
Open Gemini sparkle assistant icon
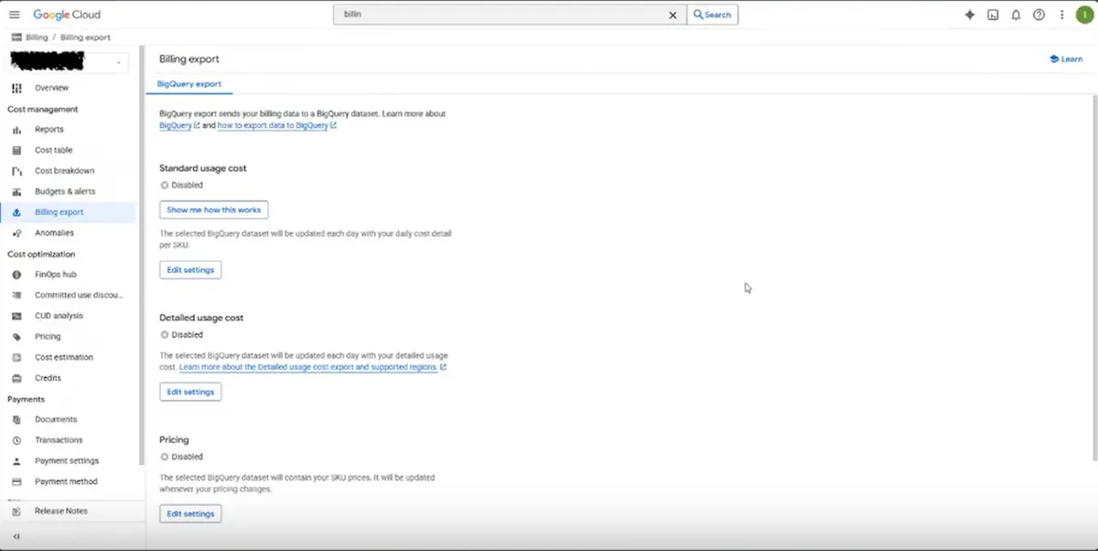click(x=970, y=15)
